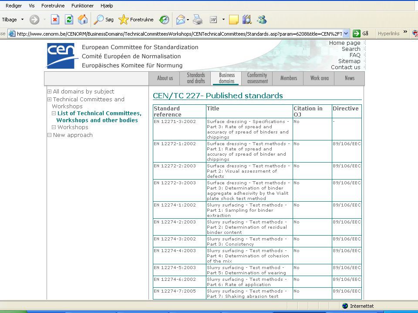Click standard EN 12272-3:2003
This screenshot has height=313, width=418.
click(175, 183)
